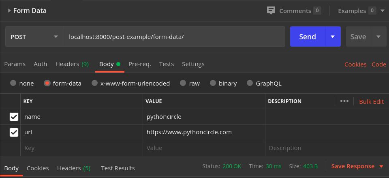This screenshot has height=178, width=389.
Task: Click the empty Key input cell
Action: 81,148
